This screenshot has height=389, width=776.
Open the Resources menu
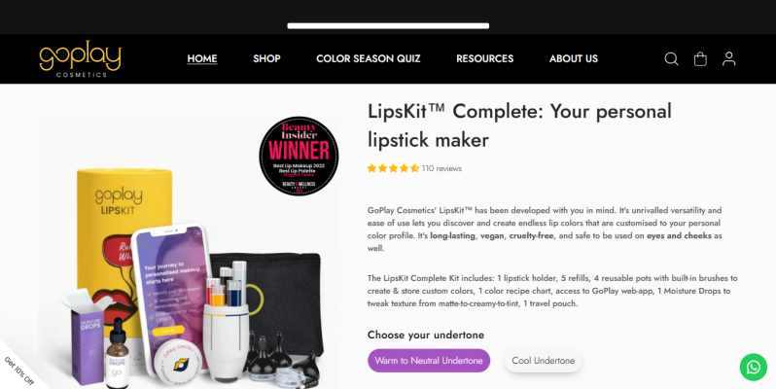pos(484,58)
